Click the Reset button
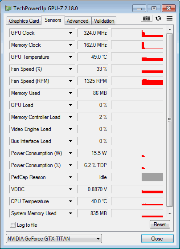Image resolution: width=180 pixels, height=249 pixels. [160, 225]
